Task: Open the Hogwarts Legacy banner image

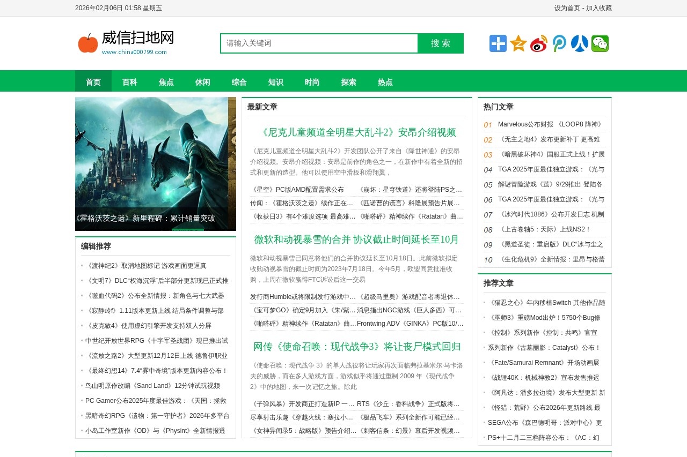Action: tap(156, 164)
